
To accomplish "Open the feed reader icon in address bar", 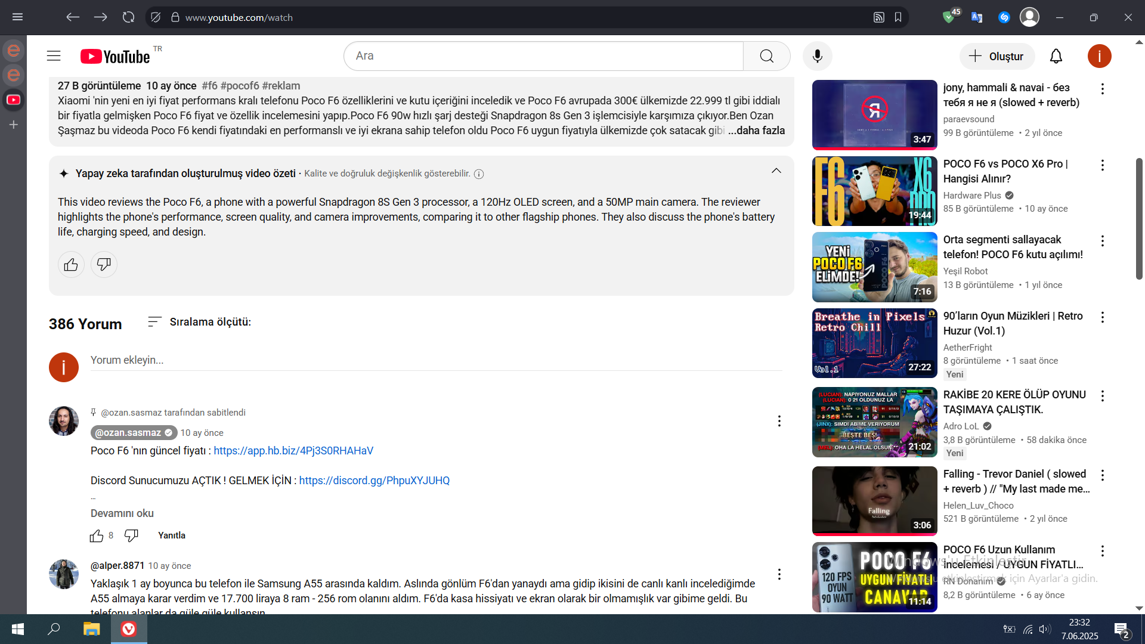I will click(x=879, y=17).
